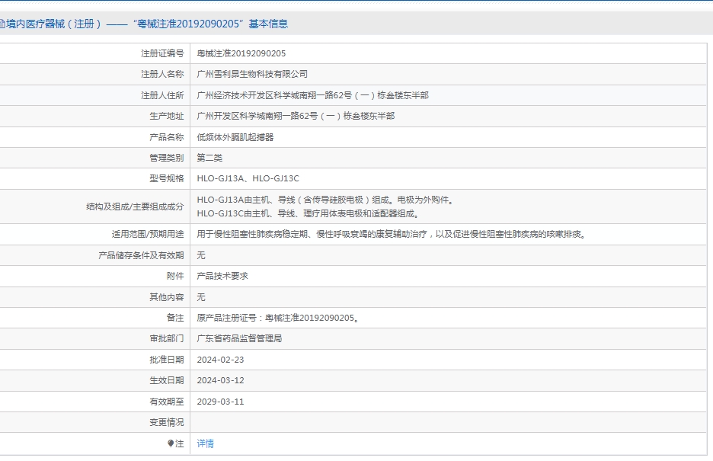Click the 管理类别 value 第二类
Screen dimensions: 713x461
click(x=209, y=158)
